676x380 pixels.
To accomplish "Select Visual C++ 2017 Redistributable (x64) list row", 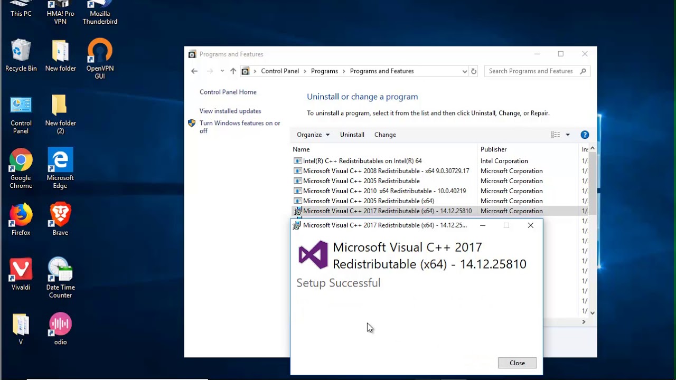I will click(x=440, y=211).
